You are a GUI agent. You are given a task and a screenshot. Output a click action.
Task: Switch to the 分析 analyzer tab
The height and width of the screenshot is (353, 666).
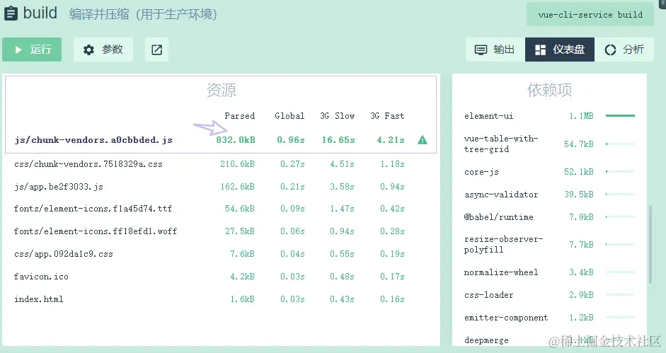point(624,50)
